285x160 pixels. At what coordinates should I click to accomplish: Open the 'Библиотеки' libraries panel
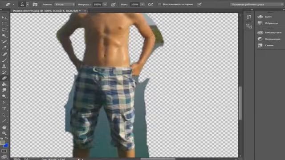tap(269, 32)
